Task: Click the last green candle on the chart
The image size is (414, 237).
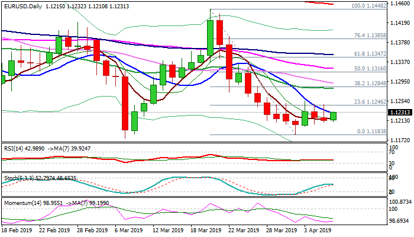Action: click(x=334, y=116)
